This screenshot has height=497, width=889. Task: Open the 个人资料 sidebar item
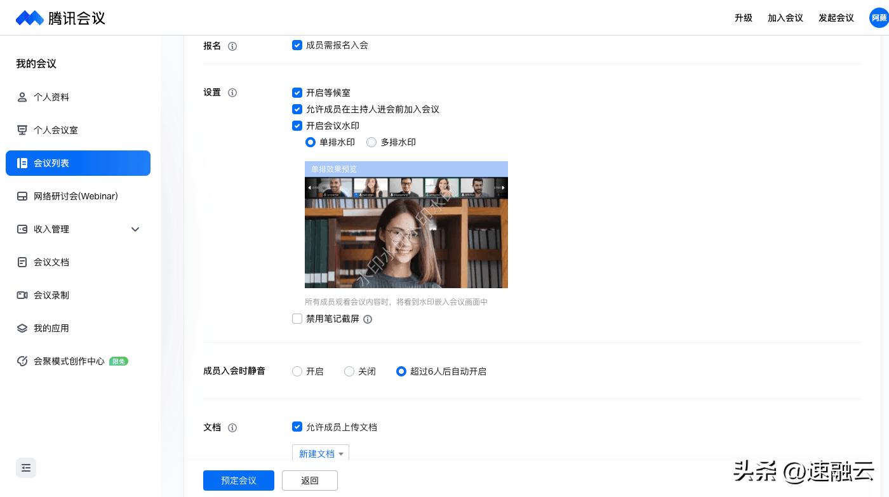[51, 97]
